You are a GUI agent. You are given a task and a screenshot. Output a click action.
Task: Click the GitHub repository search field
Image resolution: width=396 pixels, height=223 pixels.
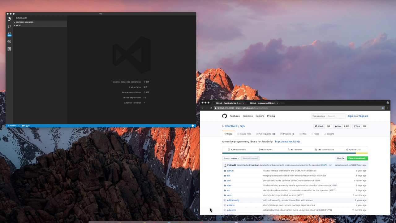(x=336, y=116)
